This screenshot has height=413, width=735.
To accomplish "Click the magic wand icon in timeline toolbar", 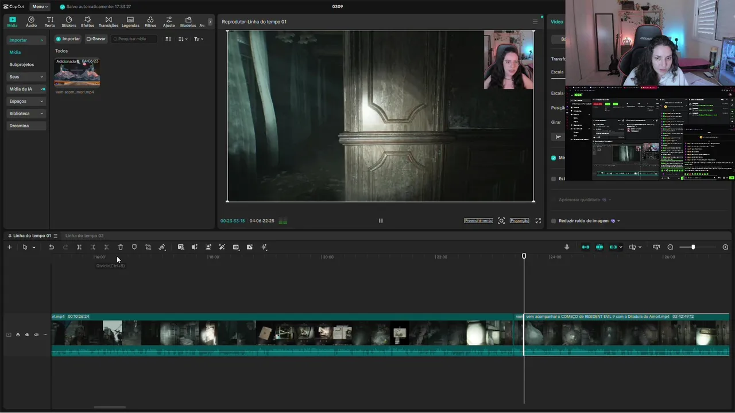I will 222,247.
